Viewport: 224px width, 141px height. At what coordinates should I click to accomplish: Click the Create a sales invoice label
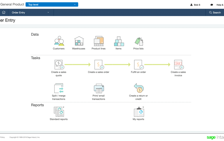(x=178, y=74)
